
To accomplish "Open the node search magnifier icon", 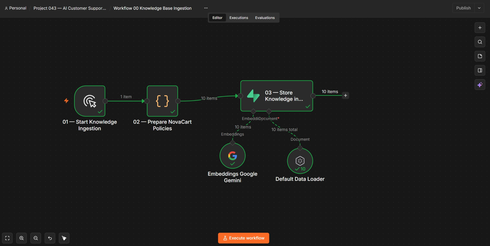I will coord(480,42).
